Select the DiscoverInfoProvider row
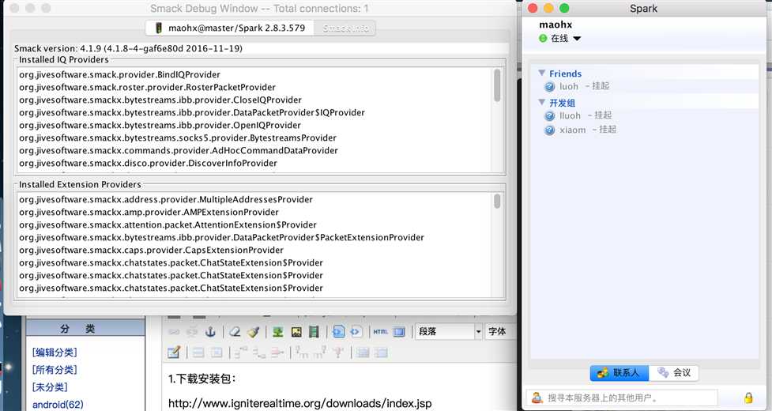The width and height of the screenshot is (772, 411). 254,164
